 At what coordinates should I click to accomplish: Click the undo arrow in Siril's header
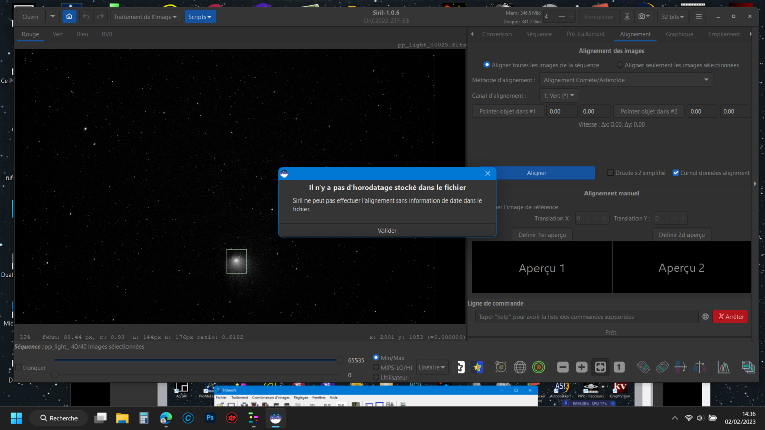86,17
